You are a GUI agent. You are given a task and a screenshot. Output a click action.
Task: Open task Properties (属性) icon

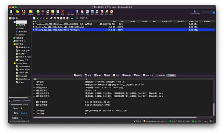(x=58, y=12)
